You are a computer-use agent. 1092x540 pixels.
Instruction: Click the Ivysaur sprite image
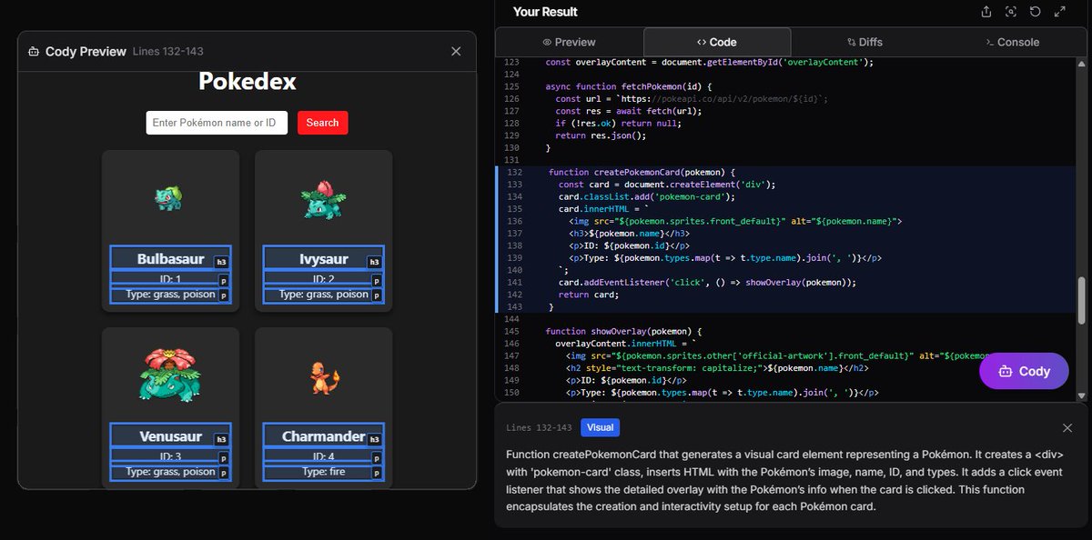coord(322,199)
